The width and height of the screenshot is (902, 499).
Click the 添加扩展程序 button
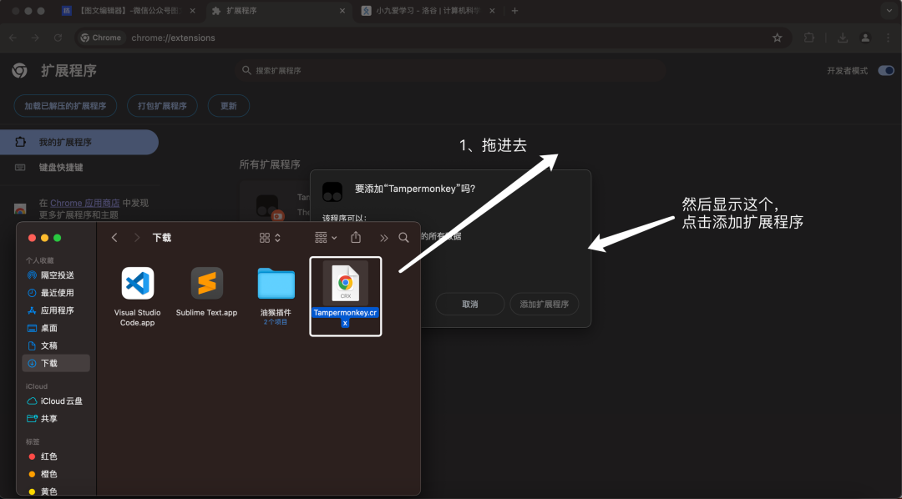click(544, 304)
